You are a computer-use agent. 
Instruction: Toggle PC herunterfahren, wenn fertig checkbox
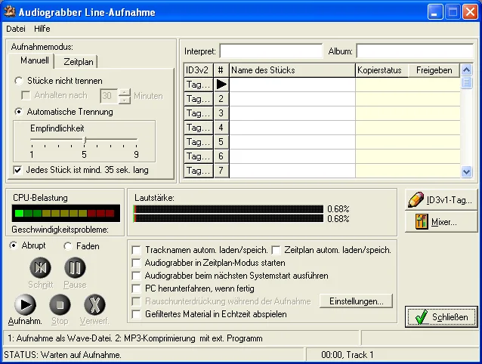136,288
